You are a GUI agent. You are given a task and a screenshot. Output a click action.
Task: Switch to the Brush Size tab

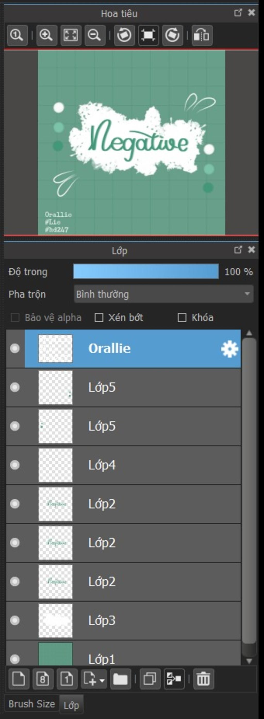coord(32,704)
